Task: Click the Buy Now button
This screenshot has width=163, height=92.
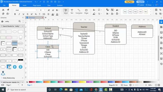Action: 129,2
